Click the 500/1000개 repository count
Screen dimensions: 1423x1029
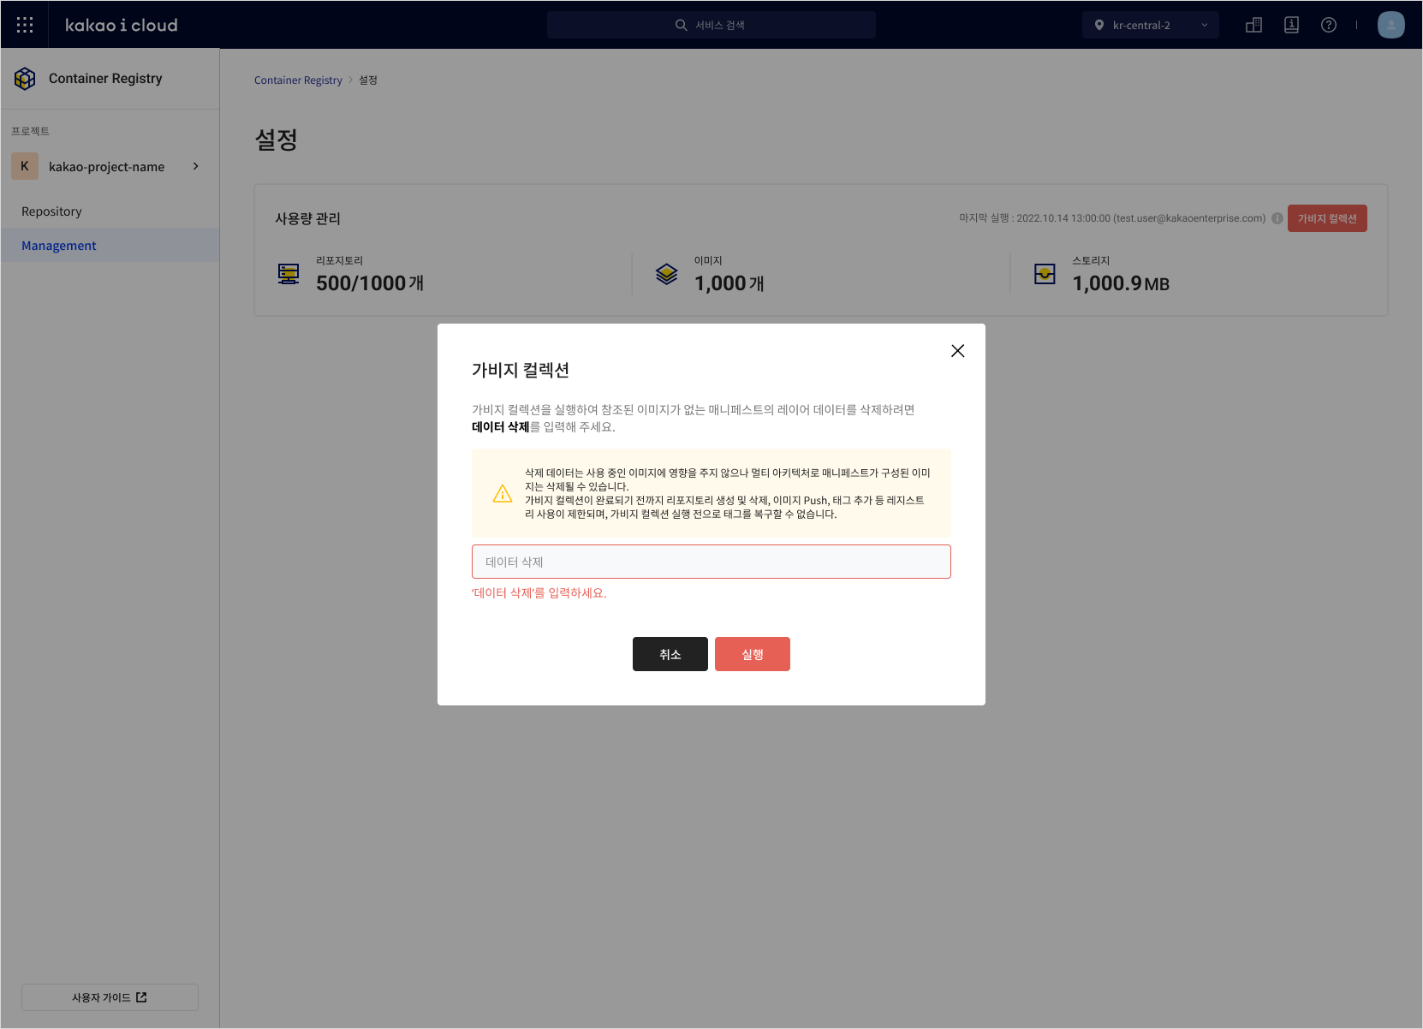[370, 283]
